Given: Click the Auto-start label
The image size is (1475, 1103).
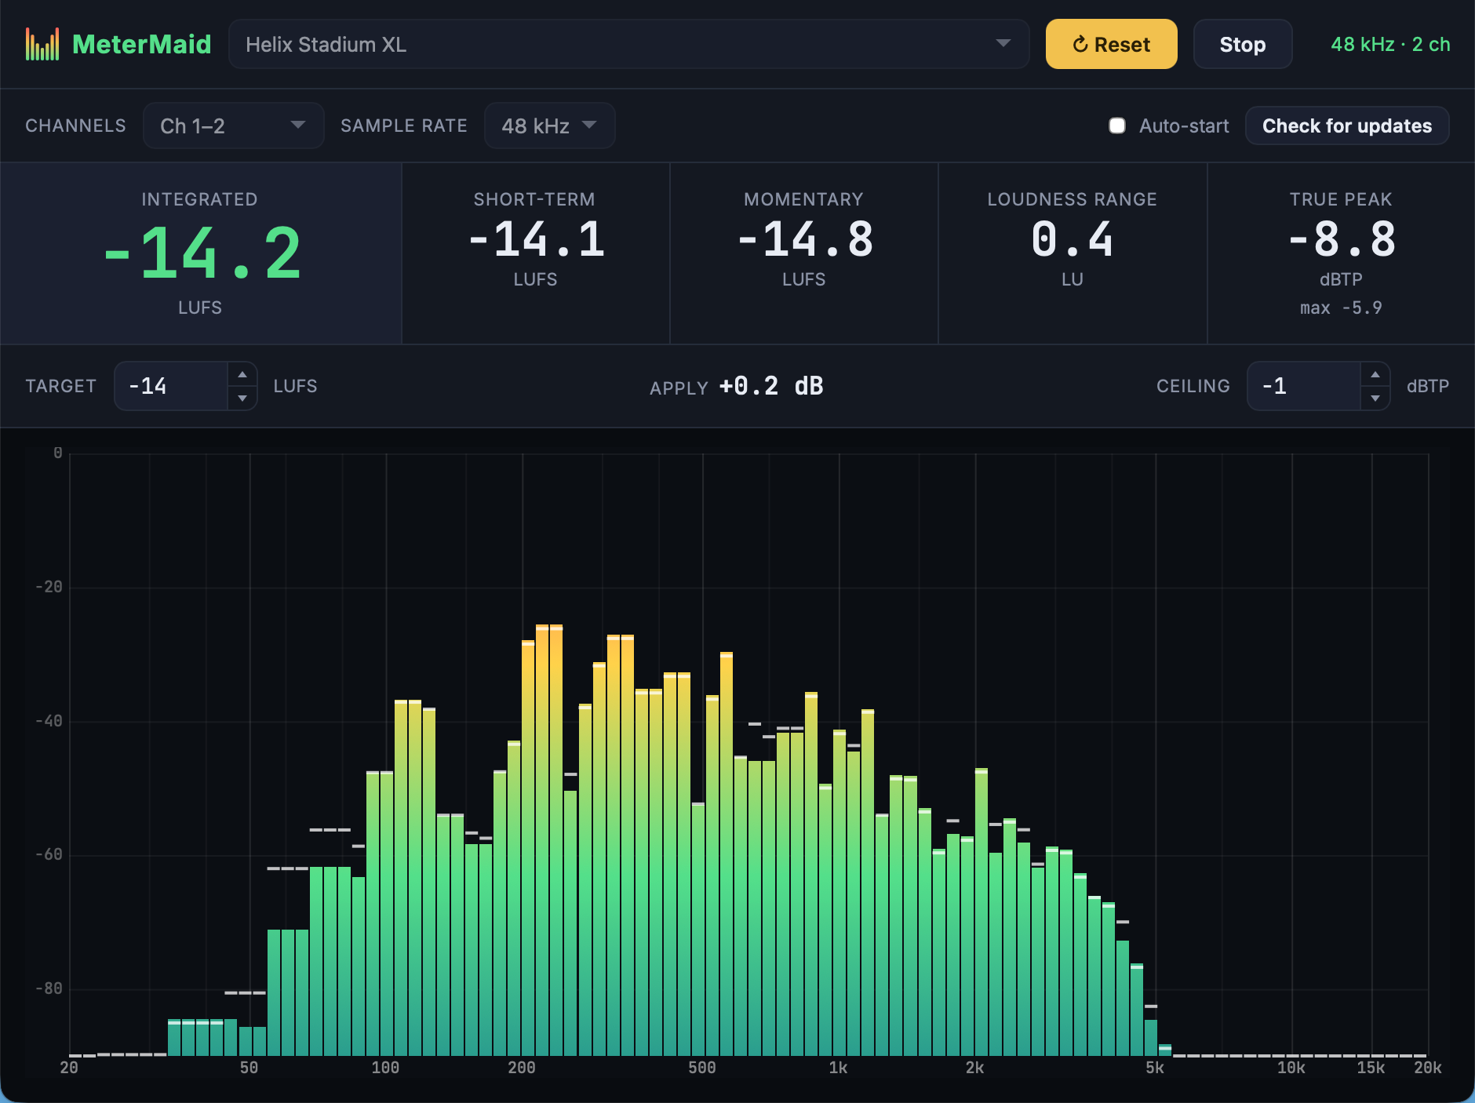Looking at the screenshot, I should [1184, 126].
